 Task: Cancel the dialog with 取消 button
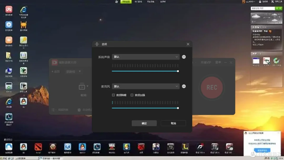point(173,123)
